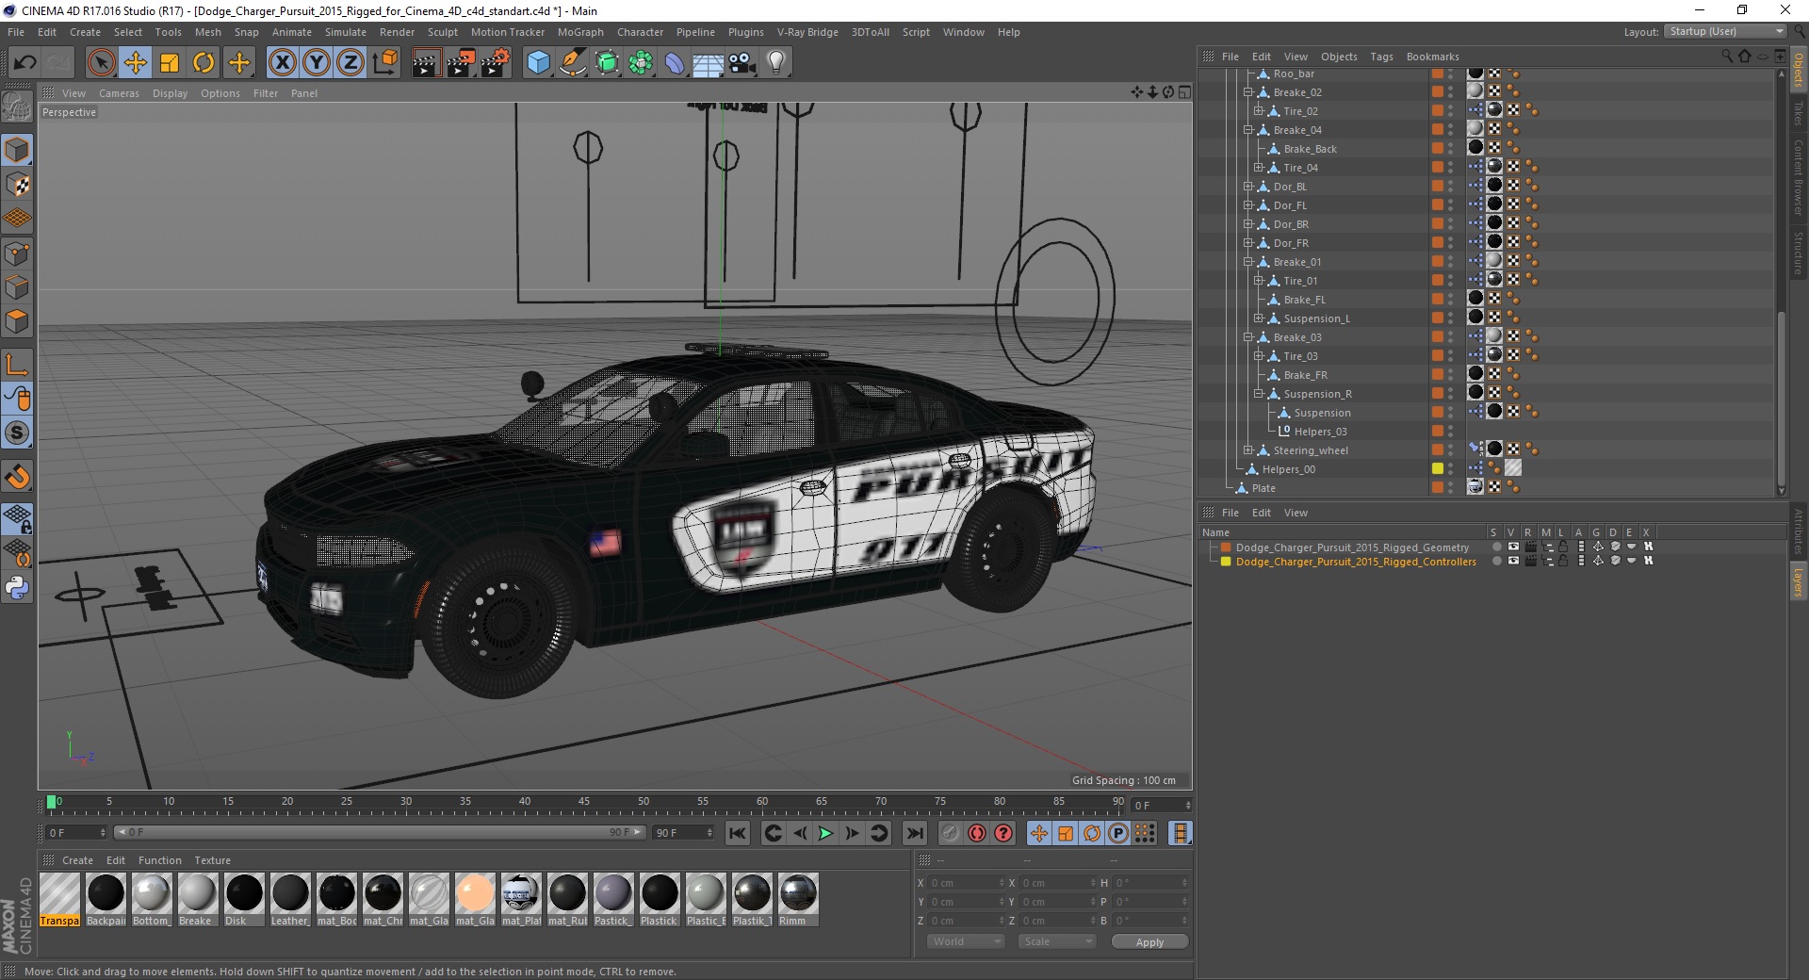This screenshot has width=1809, height=980.
Task: Click the Undo arrow icon
Action: (25, 63)
